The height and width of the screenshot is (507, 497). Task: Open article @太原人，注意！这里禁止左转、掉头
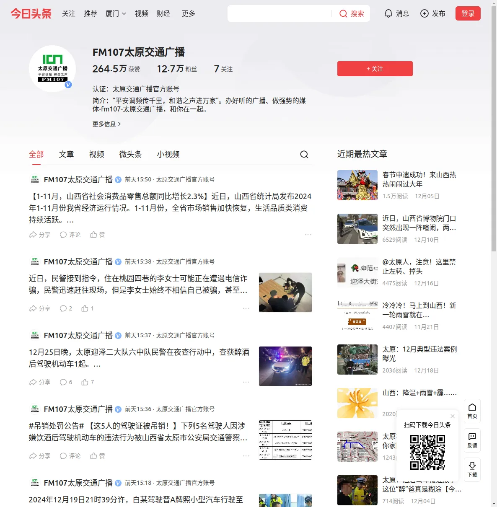(x=419, y=266)
